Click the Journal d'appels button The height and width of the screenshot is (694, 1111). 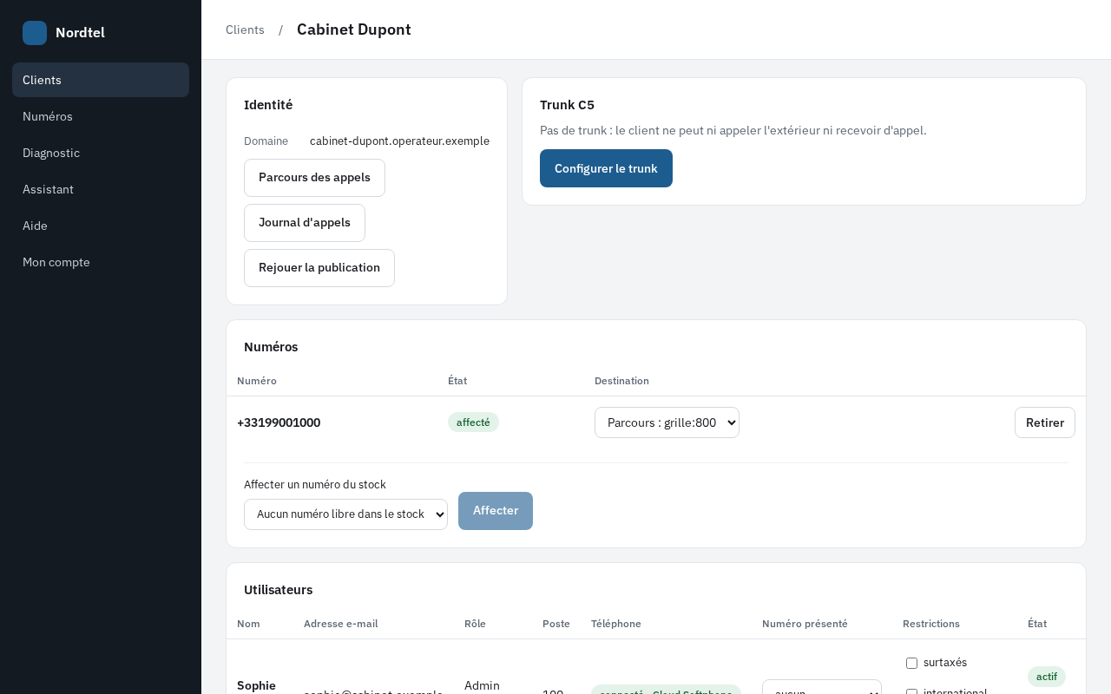click(x=305, y=223)
